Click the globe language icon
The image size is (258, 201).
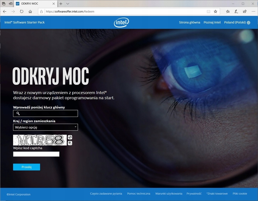pyautogui.click(x=249, y=22)
